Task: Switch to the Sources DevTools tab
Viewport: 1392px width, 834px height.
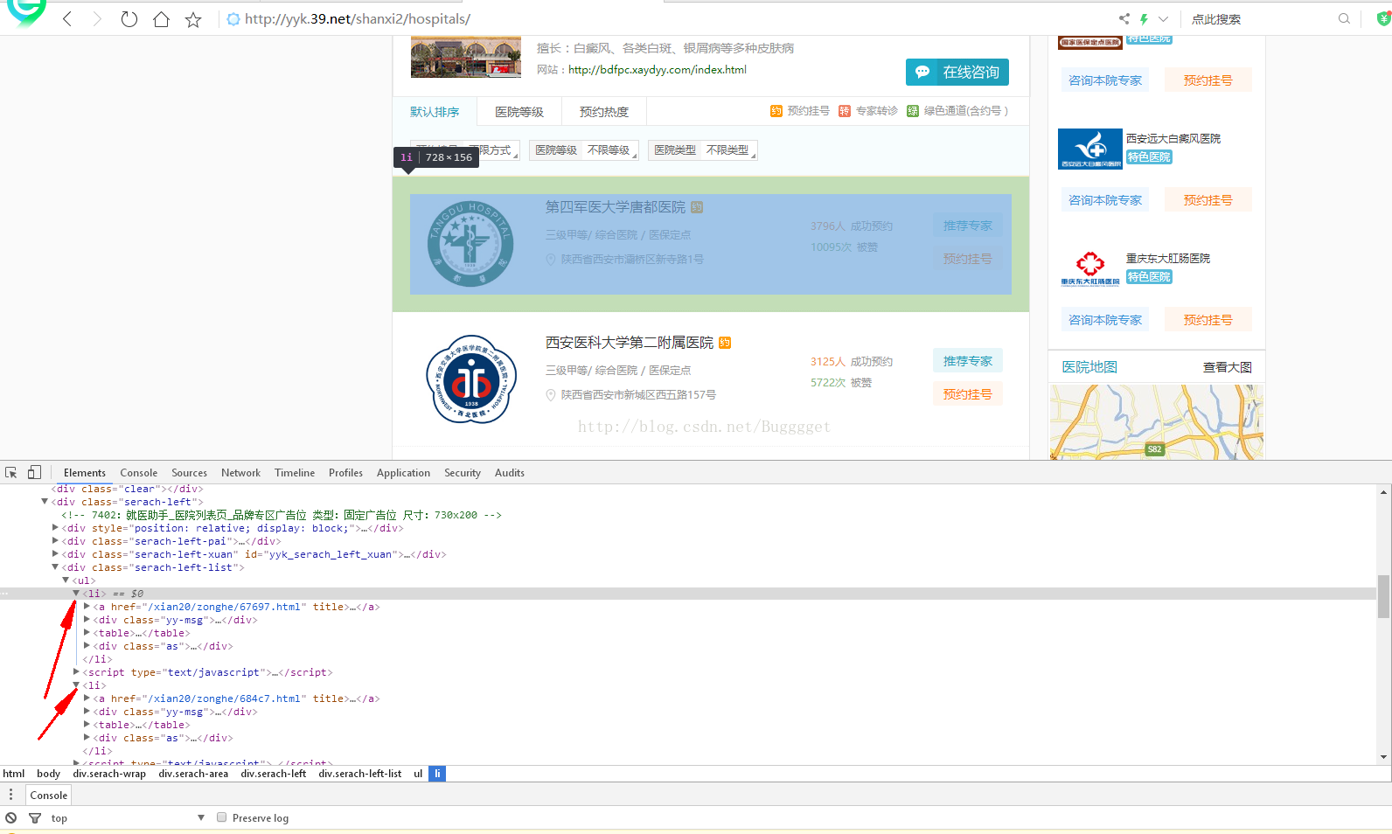Action: point(190,473)
